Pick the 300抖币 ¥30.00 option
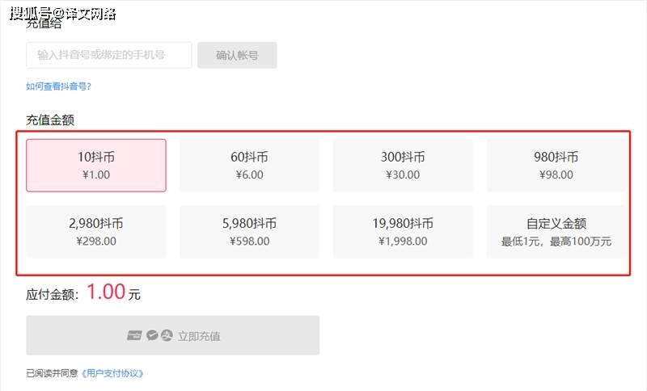 click(x=403, y=165)
